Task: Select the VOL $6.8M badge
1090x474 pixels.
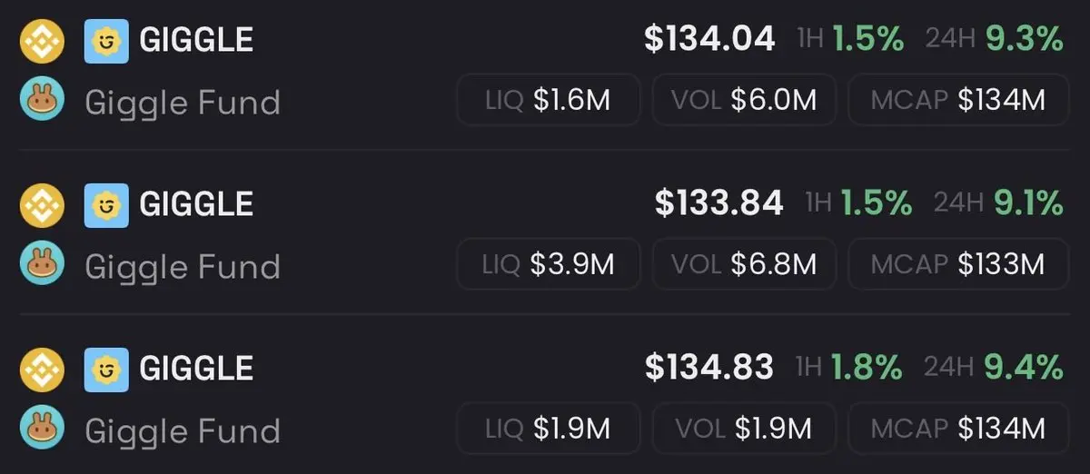Action: tap(744, 264)
